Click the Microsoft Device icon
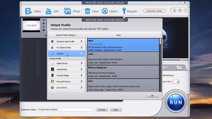Screen dimensions: 212x119 click(52, 82)
